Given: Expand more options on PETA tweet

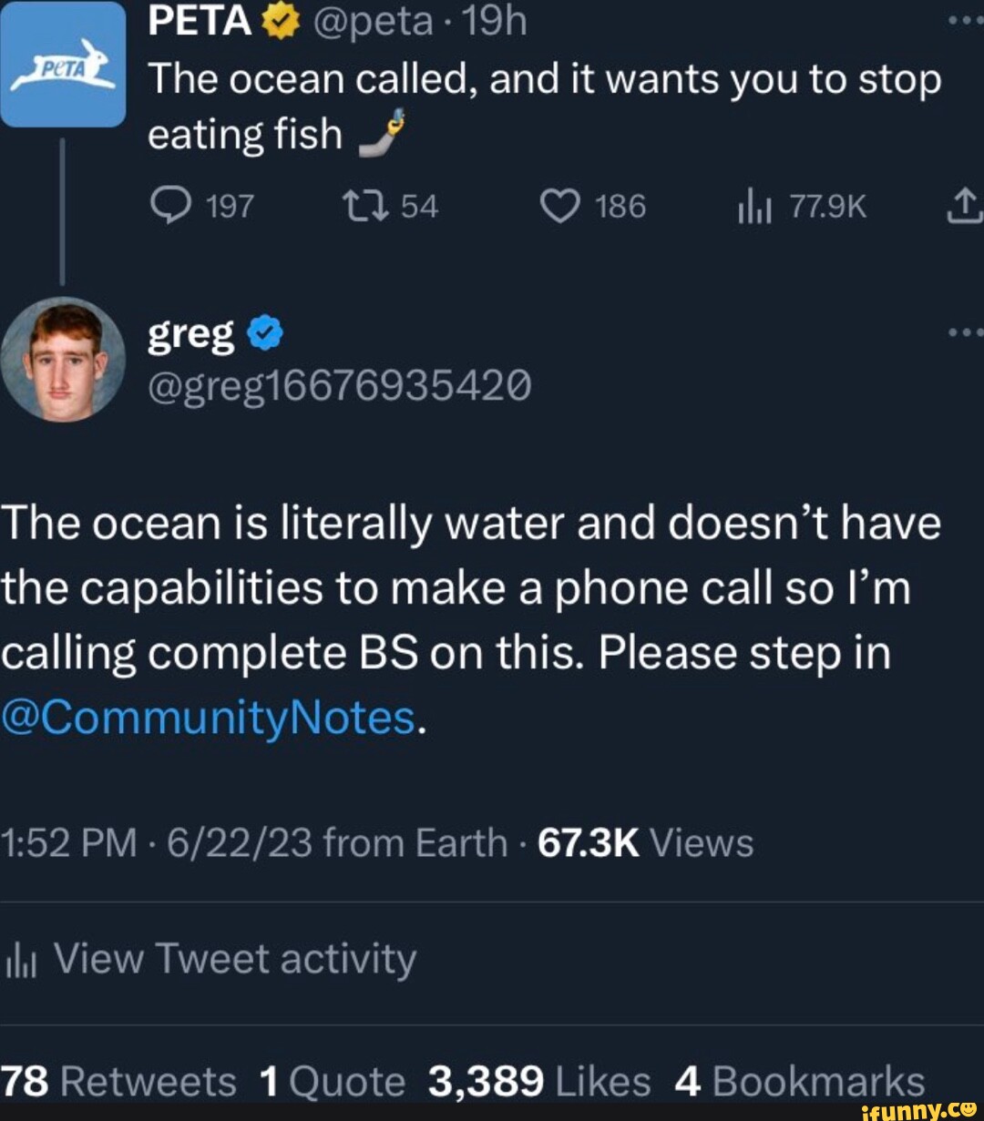Looking at the screenshot, I should 968,20.
